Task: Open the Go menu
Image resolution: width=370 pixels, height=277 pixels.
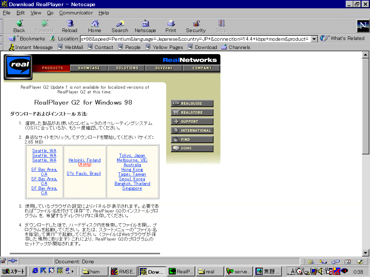Action: (x=50, y=13)
